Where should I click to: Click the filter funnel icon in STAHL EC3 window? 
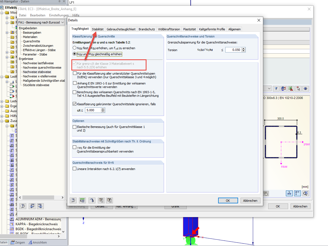276,89
